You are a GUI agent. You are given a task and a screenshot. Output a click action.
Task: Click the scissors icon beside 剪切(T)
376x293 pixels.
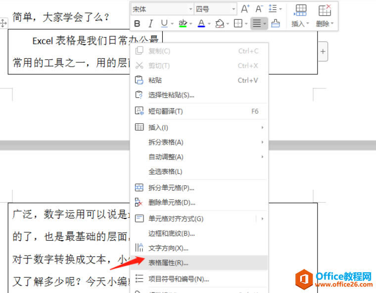[x=139, y=65]
